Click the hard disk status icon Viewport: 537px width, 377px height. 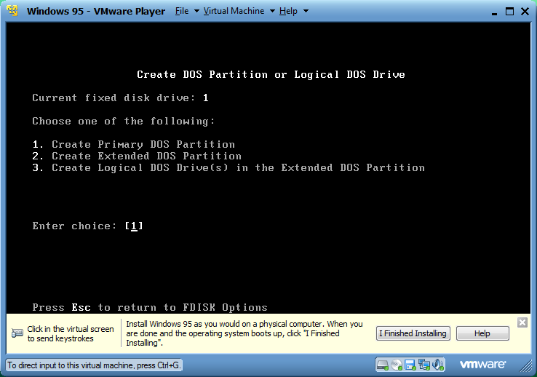point(383,365)
